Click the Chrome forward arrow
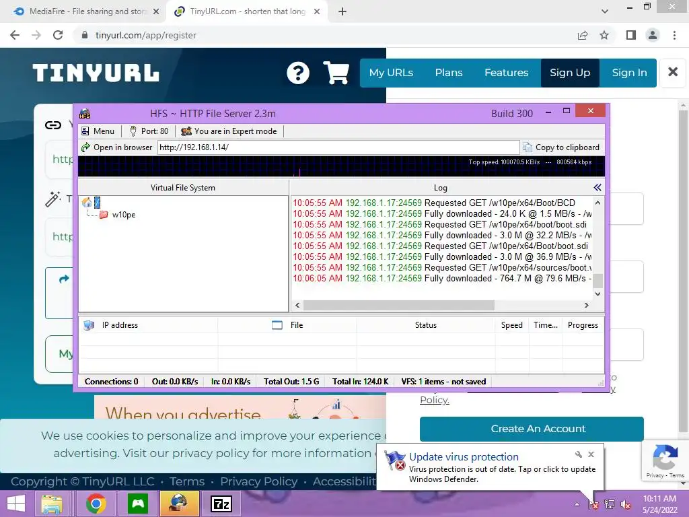This screenshot has height=517, width=689. tap(36, 35)
